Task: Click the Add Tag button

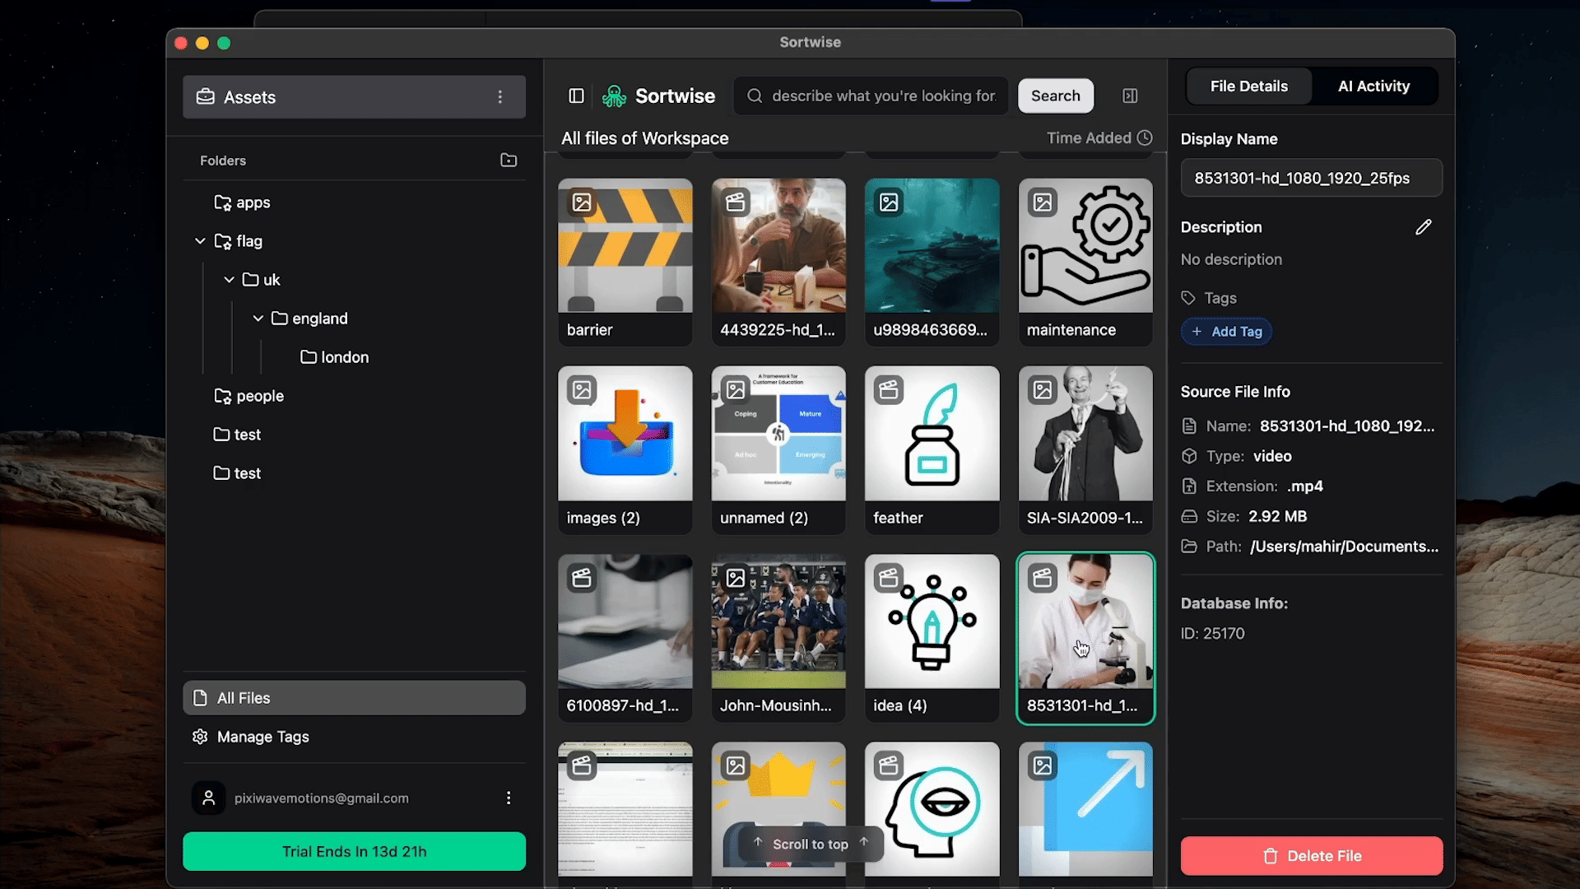Action: [1227, 332]
